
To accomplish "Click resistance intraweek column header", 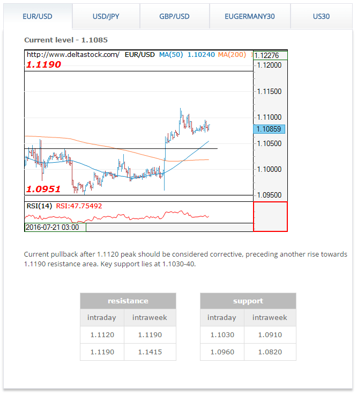I will (x=150, y=317).
